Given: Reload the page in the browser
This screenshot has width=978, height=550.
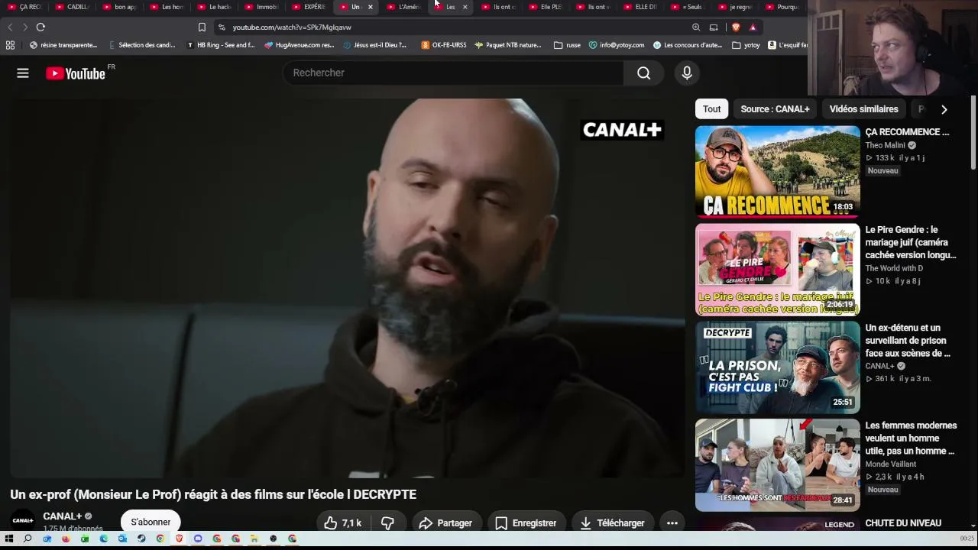Looking at the screenshot, I should [40, 27].
